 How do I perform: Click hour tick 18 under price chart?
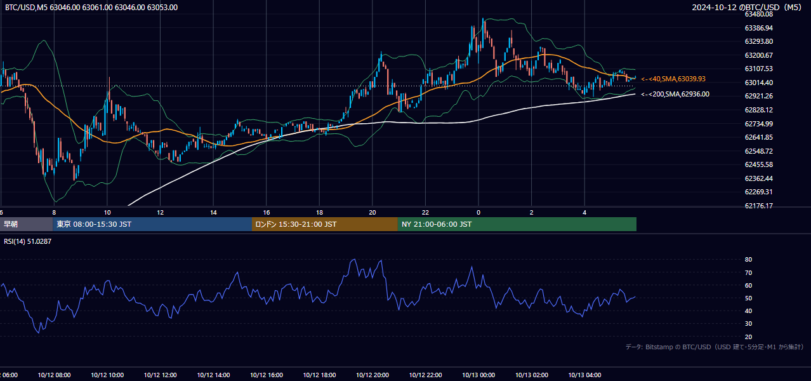pyautogui.click(x=319, y=212)
